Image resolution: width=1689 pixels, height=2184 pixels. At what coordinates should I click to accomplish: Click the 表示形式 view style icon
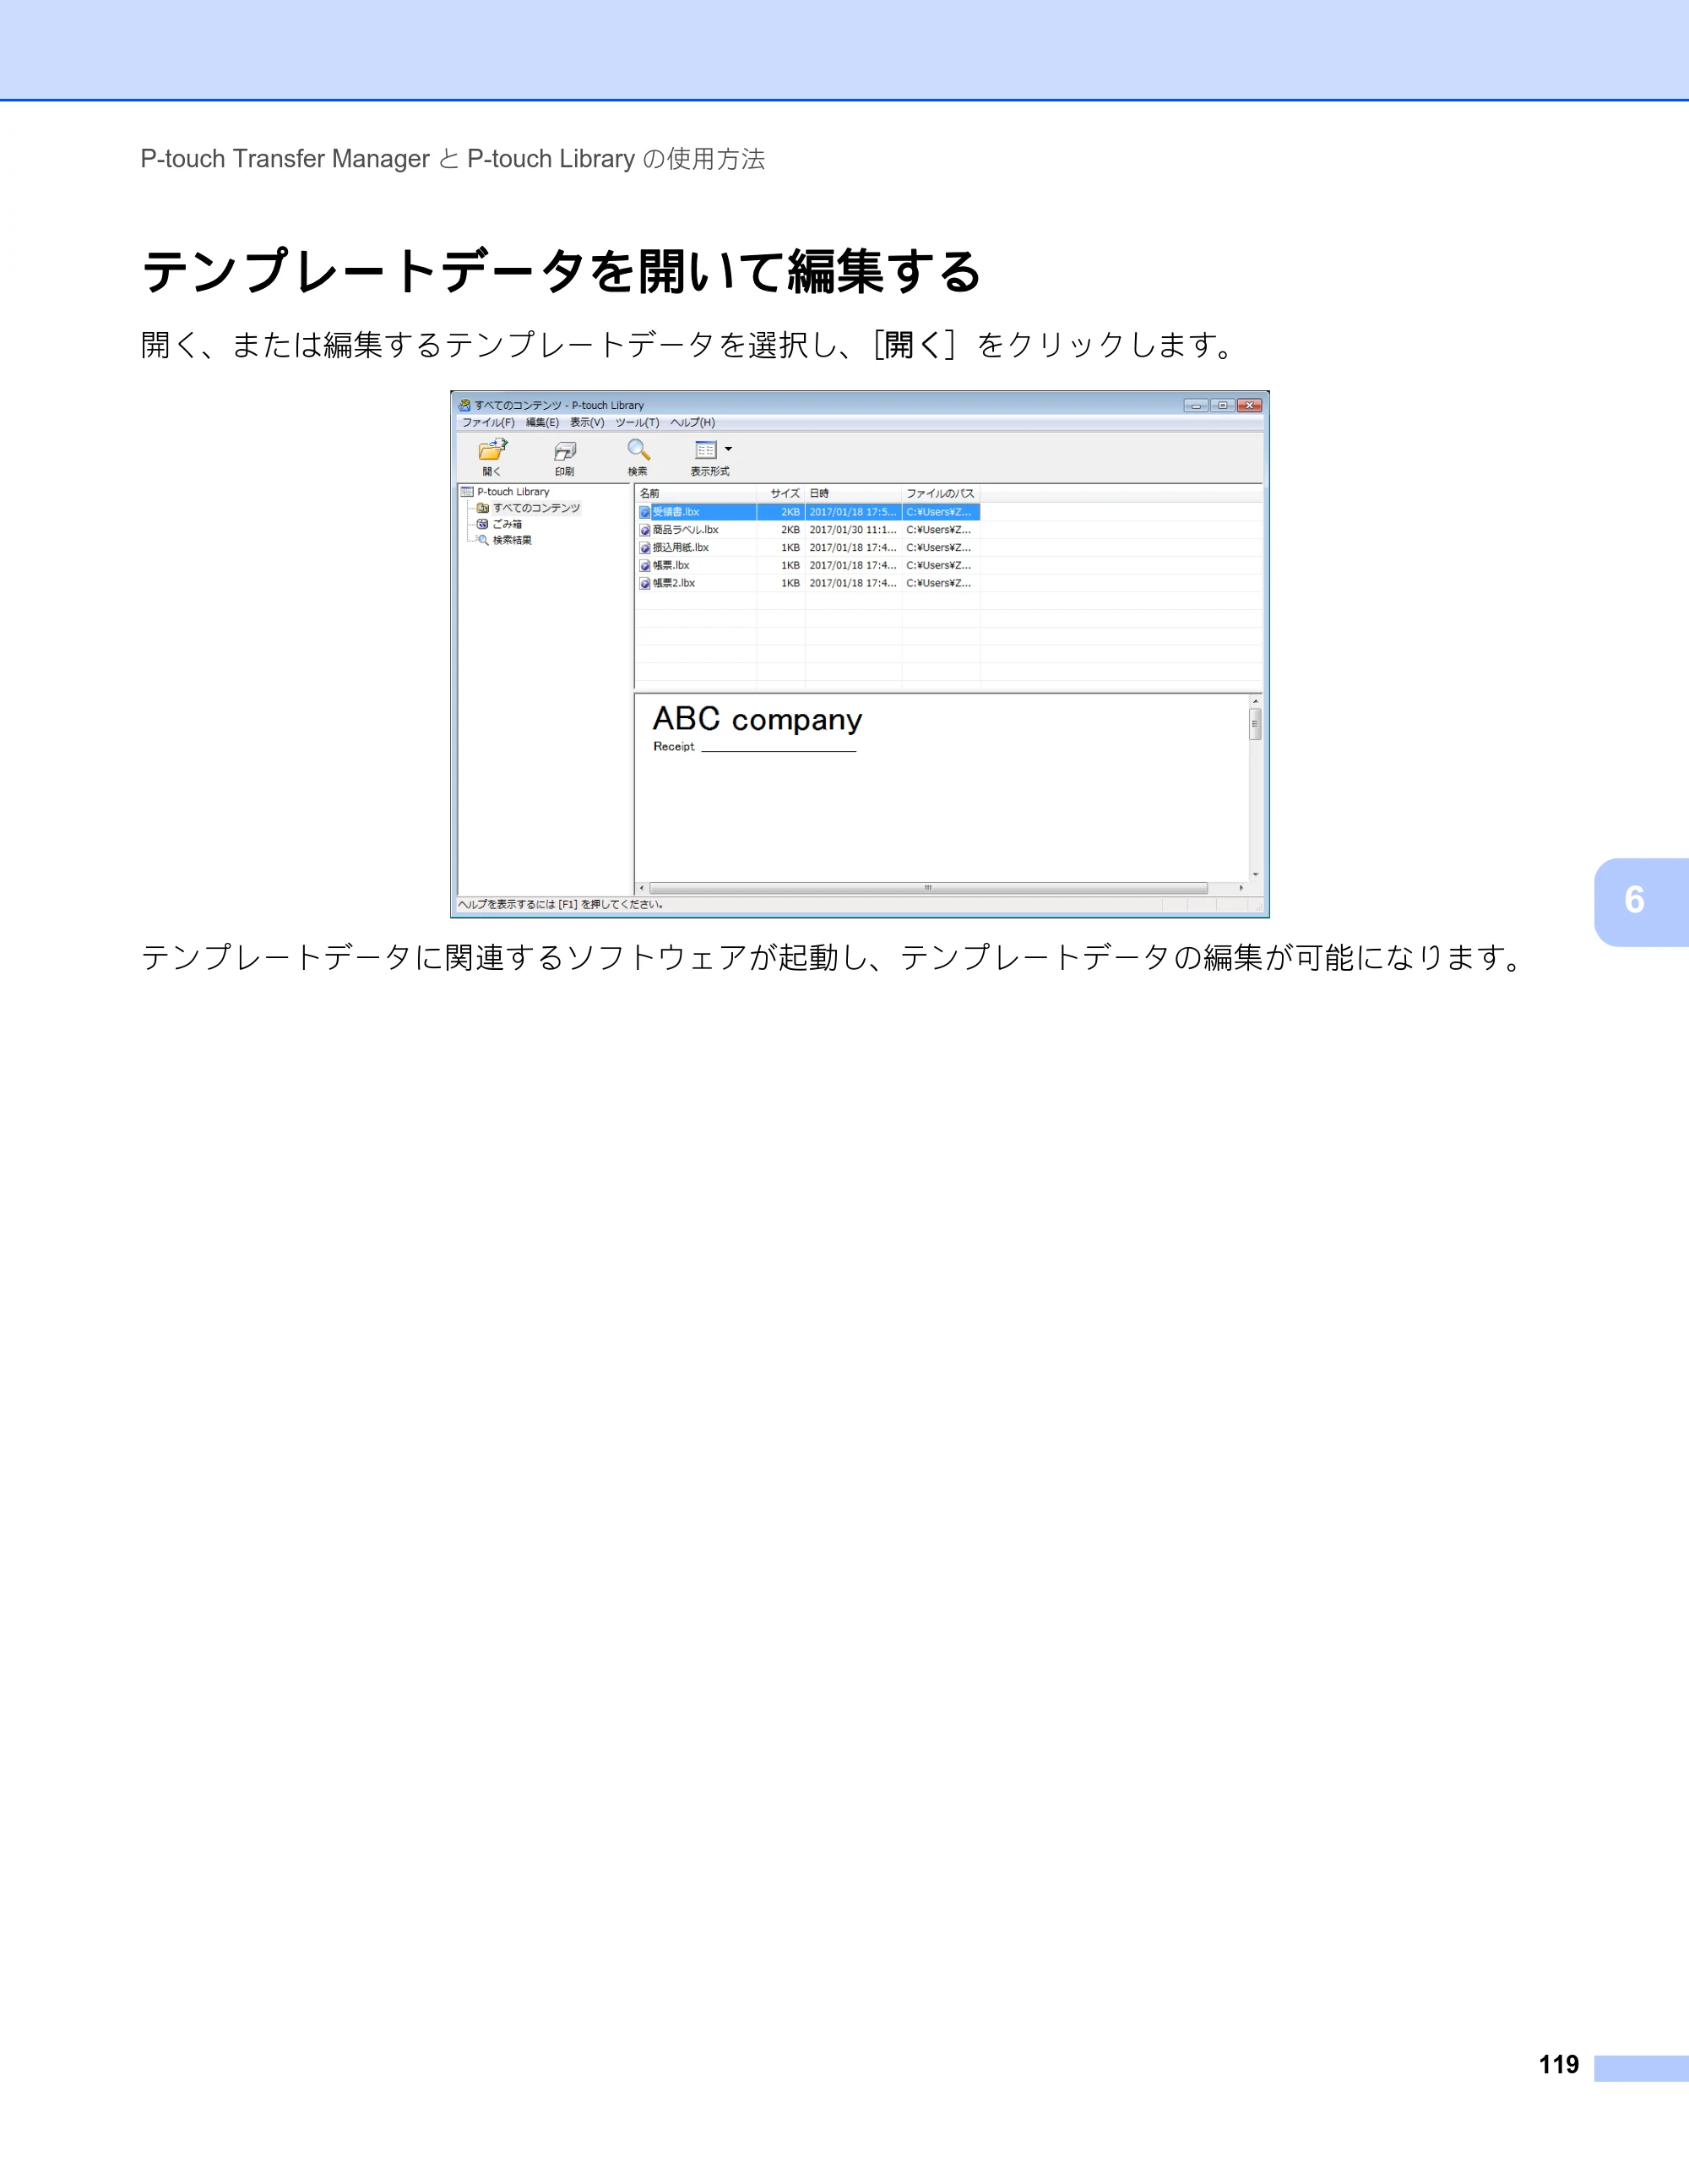[x=706, y=450]
